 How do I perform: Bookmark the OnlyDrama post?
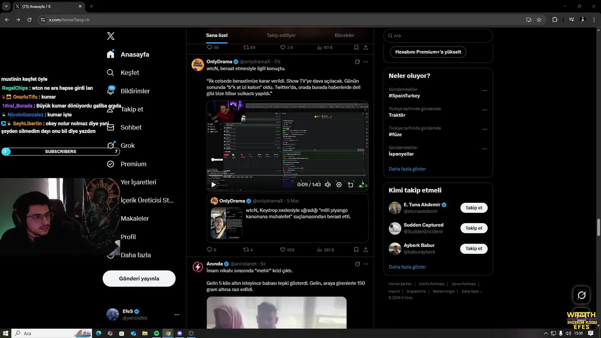[x=356, y=250]
